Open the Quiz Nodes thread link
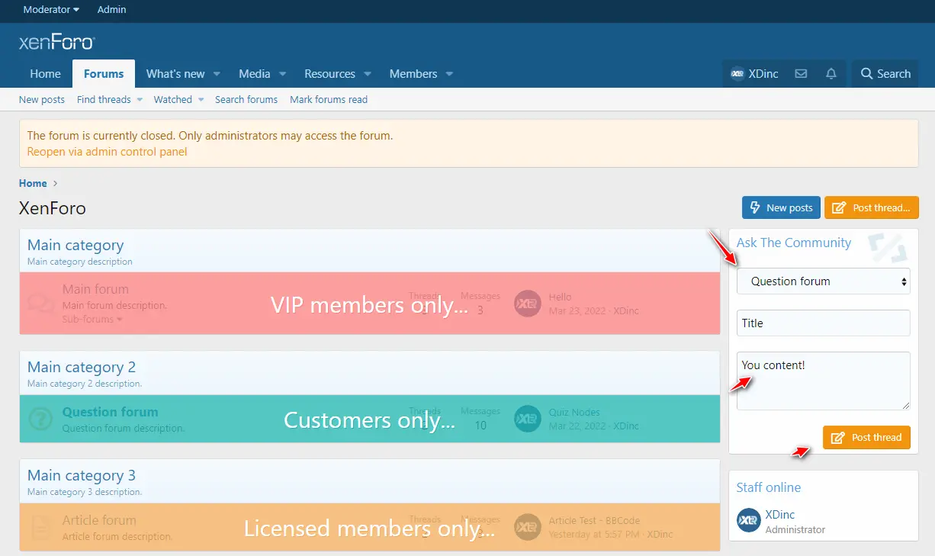This screenshot has height=556, width=935. point(574,413)
